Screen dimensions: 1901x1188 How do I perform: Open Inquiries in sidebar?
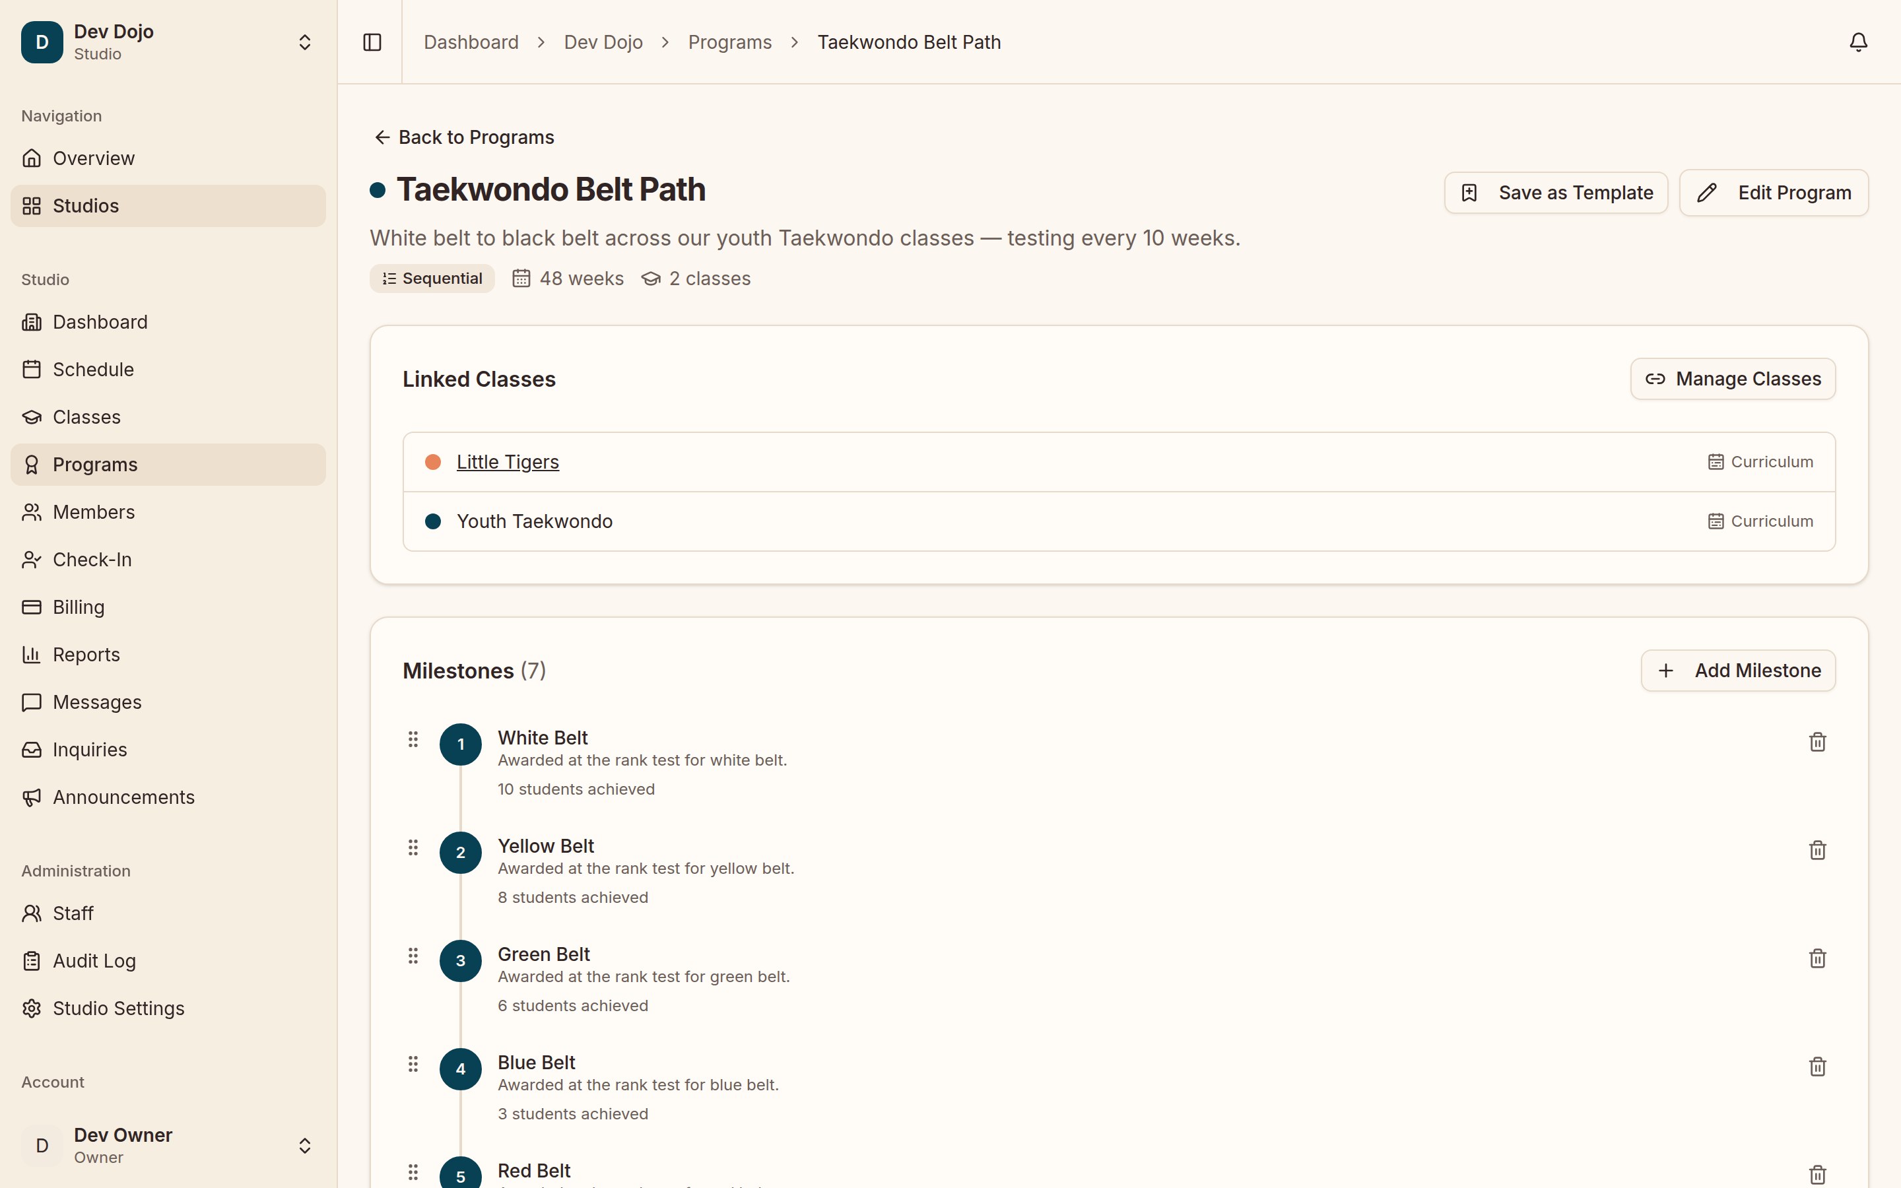tap(168, 750)
